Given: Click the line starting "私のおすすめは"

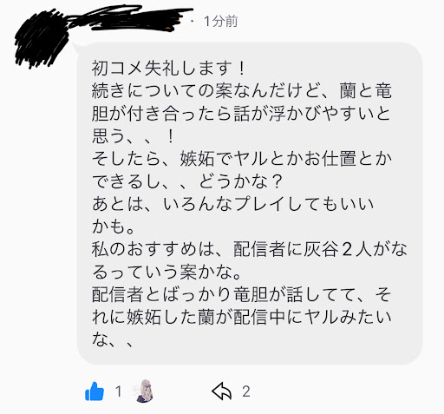Looking at the screenshot, I should click(x=249, y=249).
